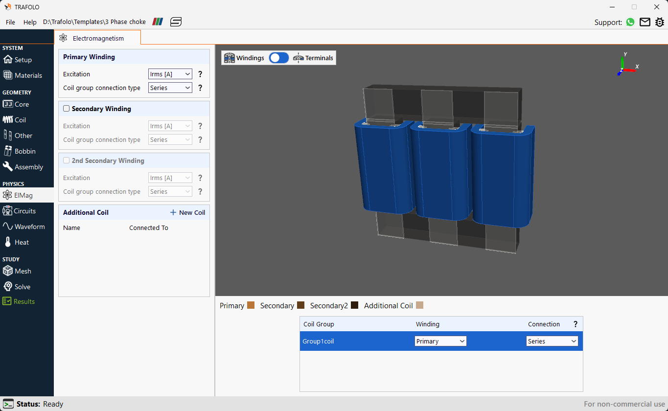Open Primary Winding coil group connection type dropdown

coord(170,88)
